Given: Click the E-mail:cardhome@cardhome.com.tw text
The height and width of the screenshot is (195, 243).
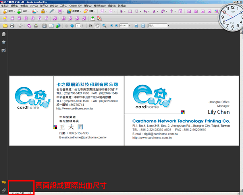Looking at the screenshot, I should pos(83,138).
